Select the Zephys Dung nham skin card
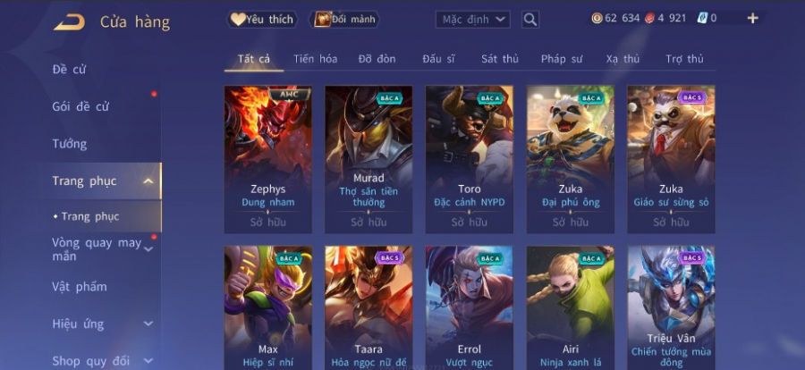Image resolution: width=805 pixels, height=370 pixels. click(x=268, y=160)
